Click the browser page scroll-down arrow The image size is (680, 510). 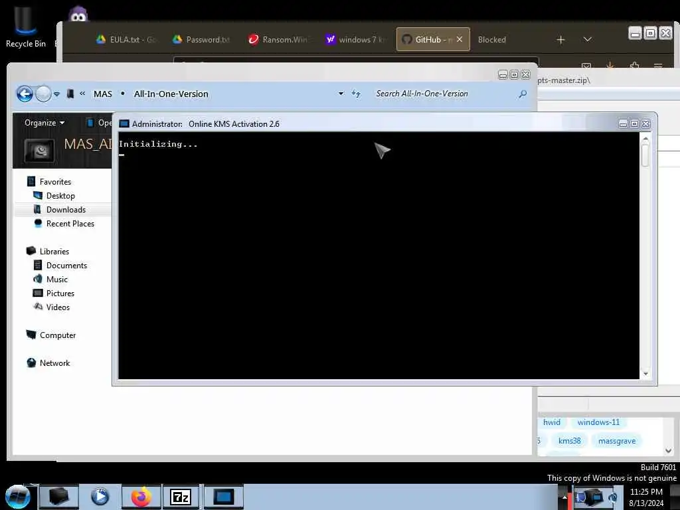[668, 451]
